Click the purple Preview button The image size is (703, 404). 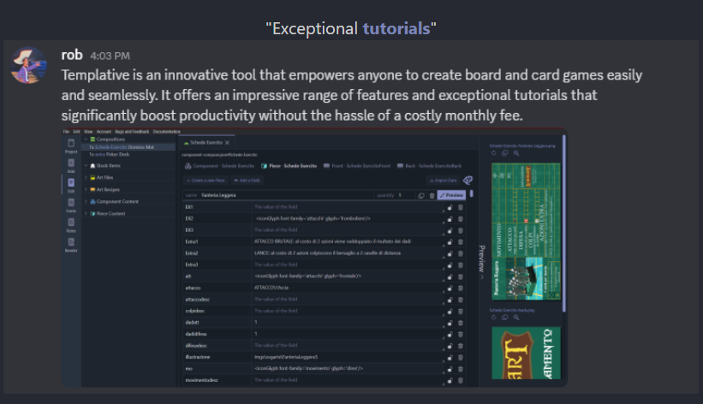click(451, 195)
